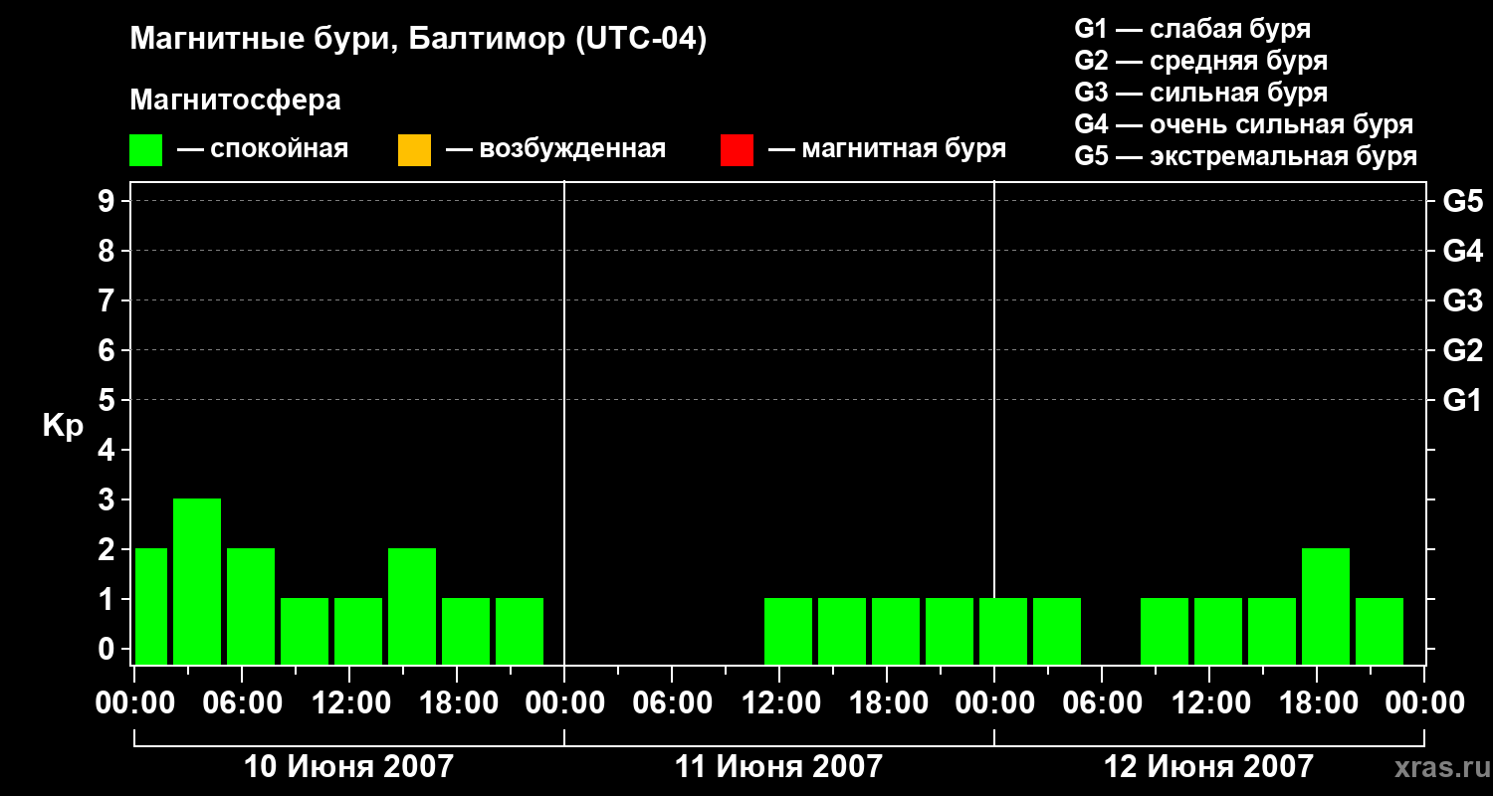Screen dimensions: 1493x796
Task: Click the '— возбужденная' legend label
Action: pos(556,149)
